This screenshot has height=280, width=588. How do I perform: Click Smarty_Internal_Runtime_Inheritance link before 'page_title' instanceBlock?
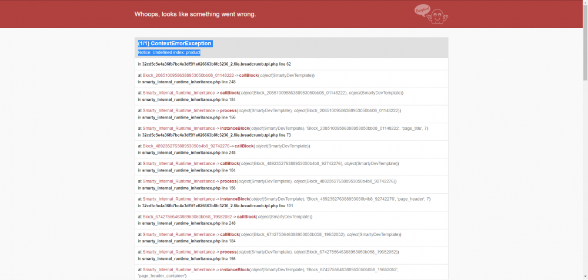click(179, 128)
